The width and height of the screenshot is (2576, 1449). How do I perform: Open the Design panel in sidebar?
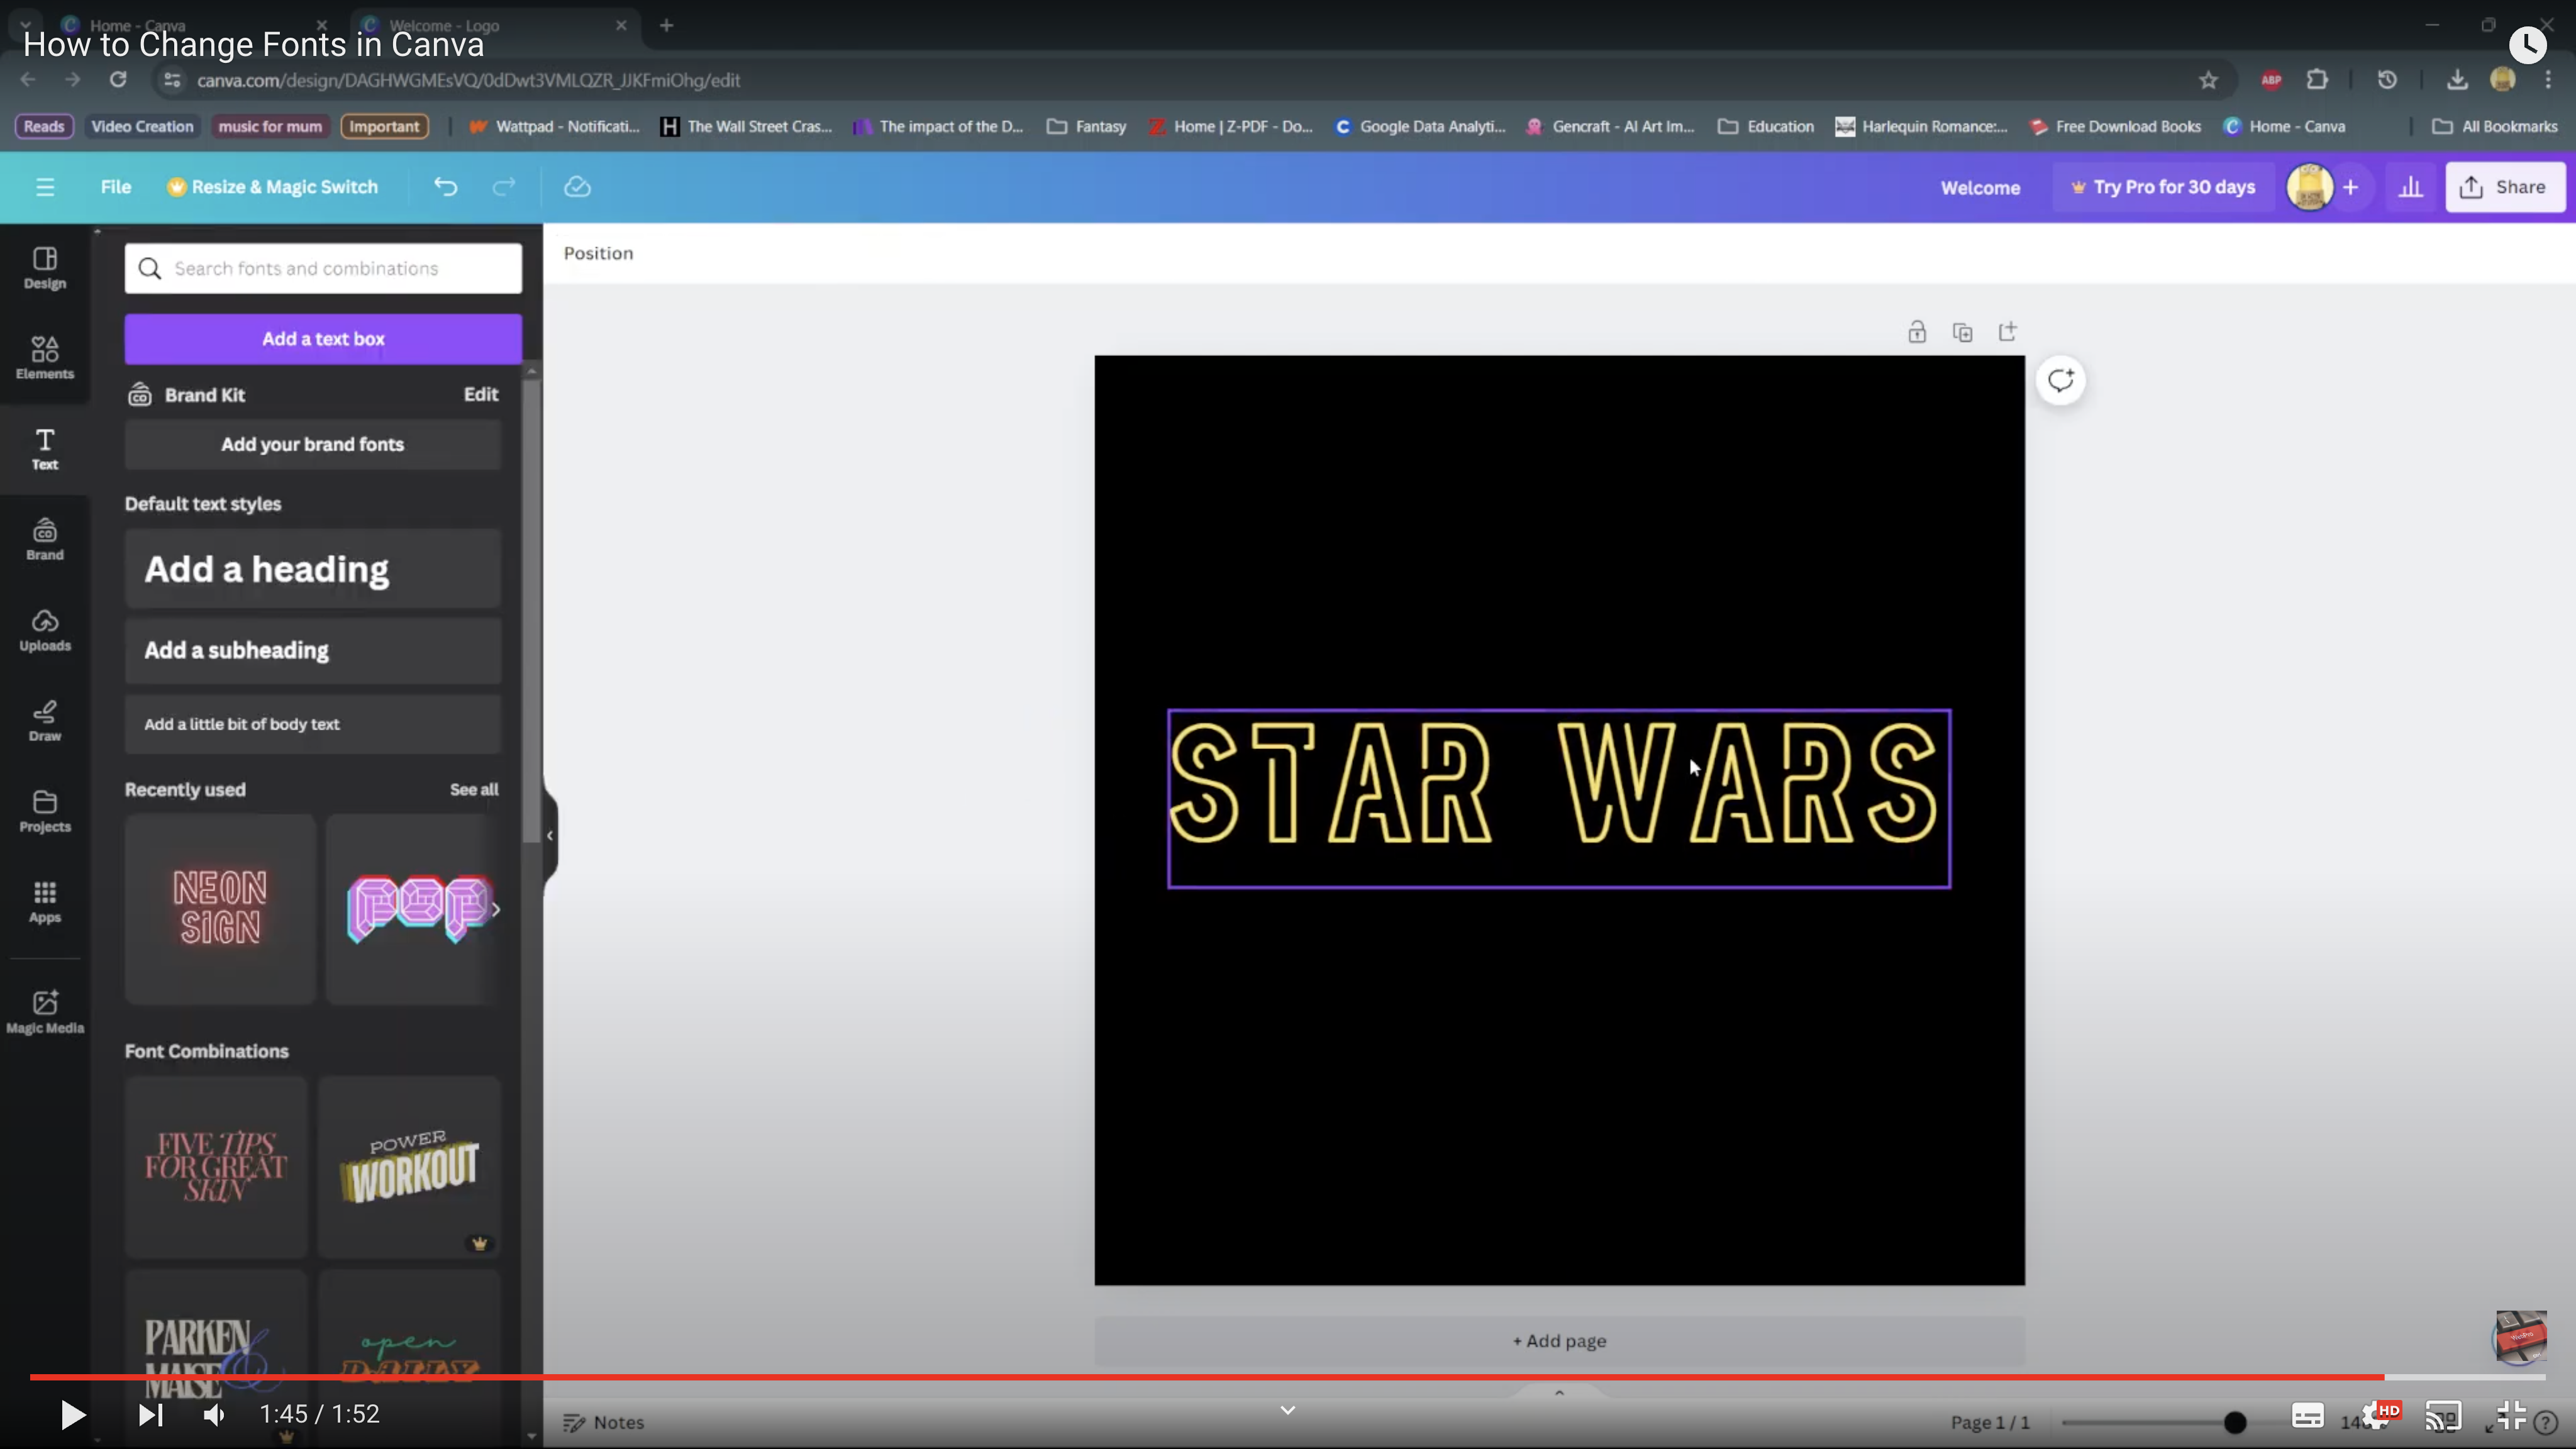[45, 268]
